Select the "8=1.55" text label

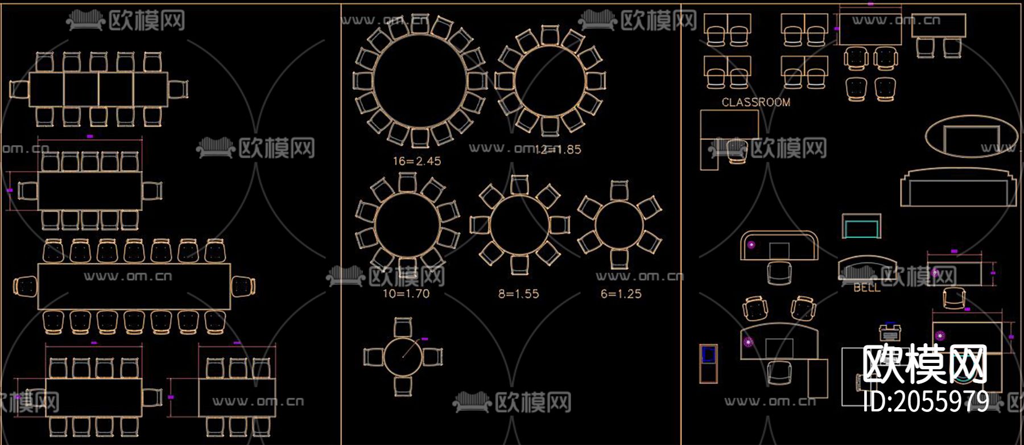click(519, 294)
